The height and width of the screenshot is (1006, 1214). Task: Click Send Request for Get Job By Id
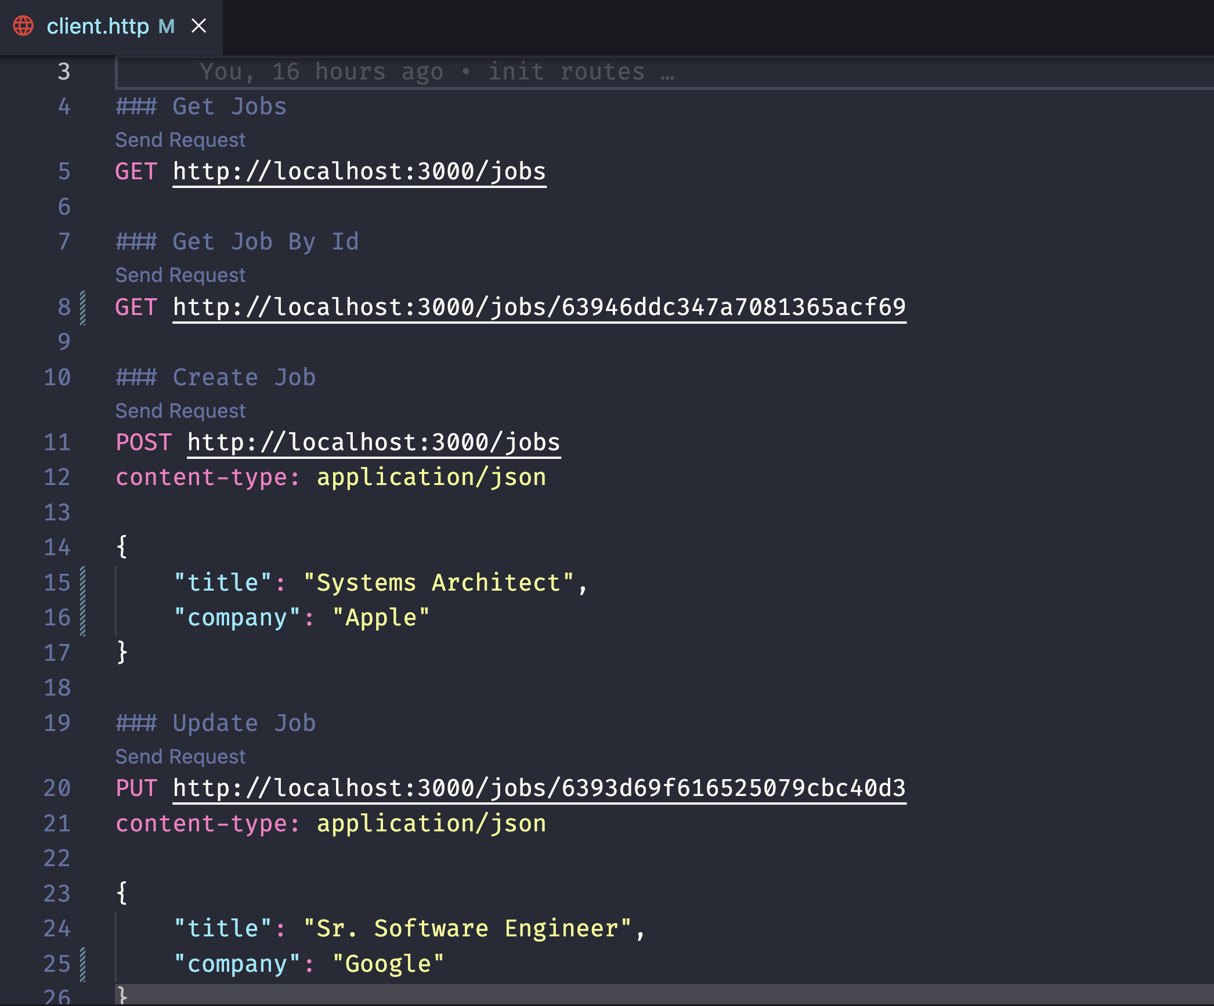[180, 275]
